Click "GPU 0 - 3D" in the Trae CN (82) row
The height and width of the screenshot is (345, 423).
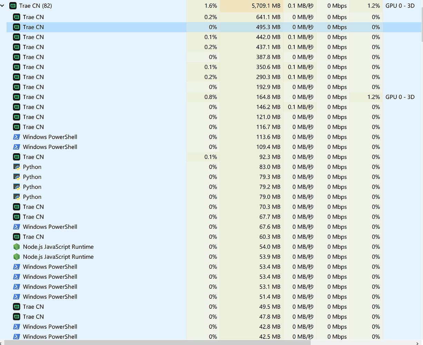pos(400,6)
